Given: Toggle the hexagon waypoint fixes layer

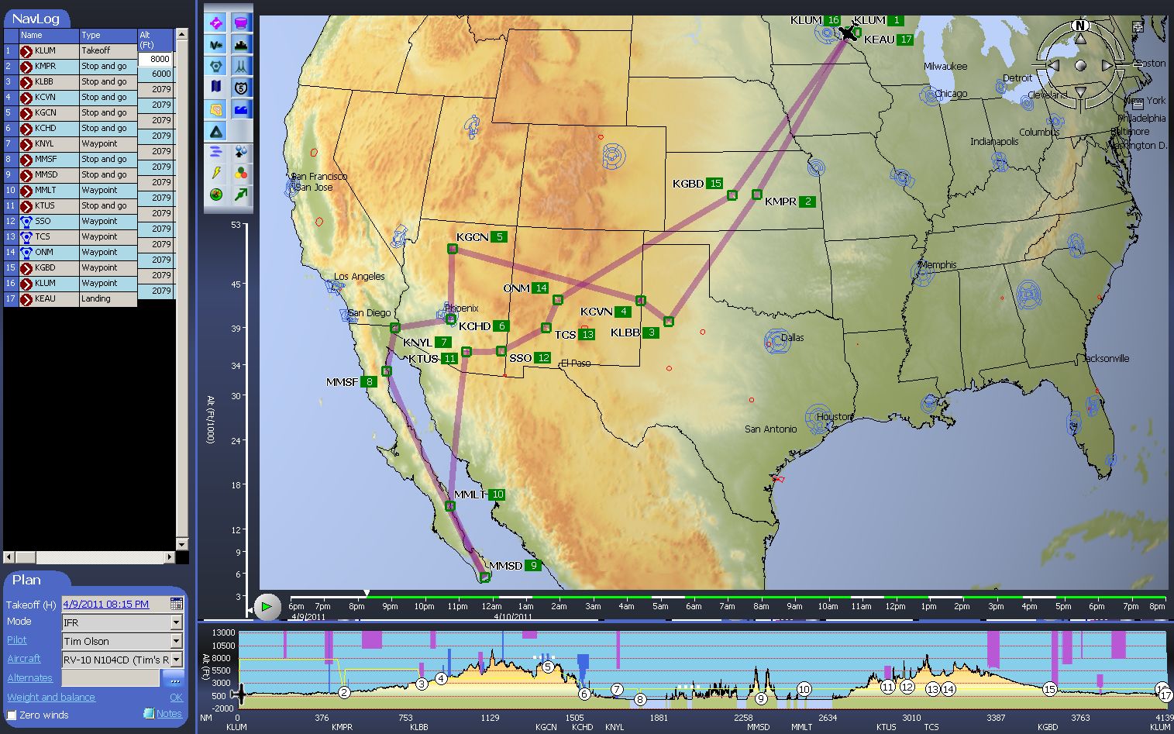Looking at the screenshot, I should click(216, 67).
